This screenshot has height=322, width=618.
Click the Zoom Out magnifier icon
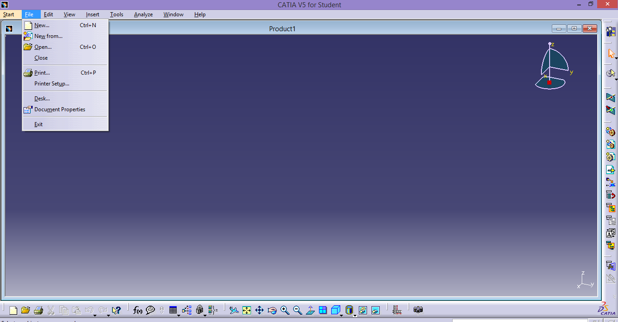(x=297, y=310)
